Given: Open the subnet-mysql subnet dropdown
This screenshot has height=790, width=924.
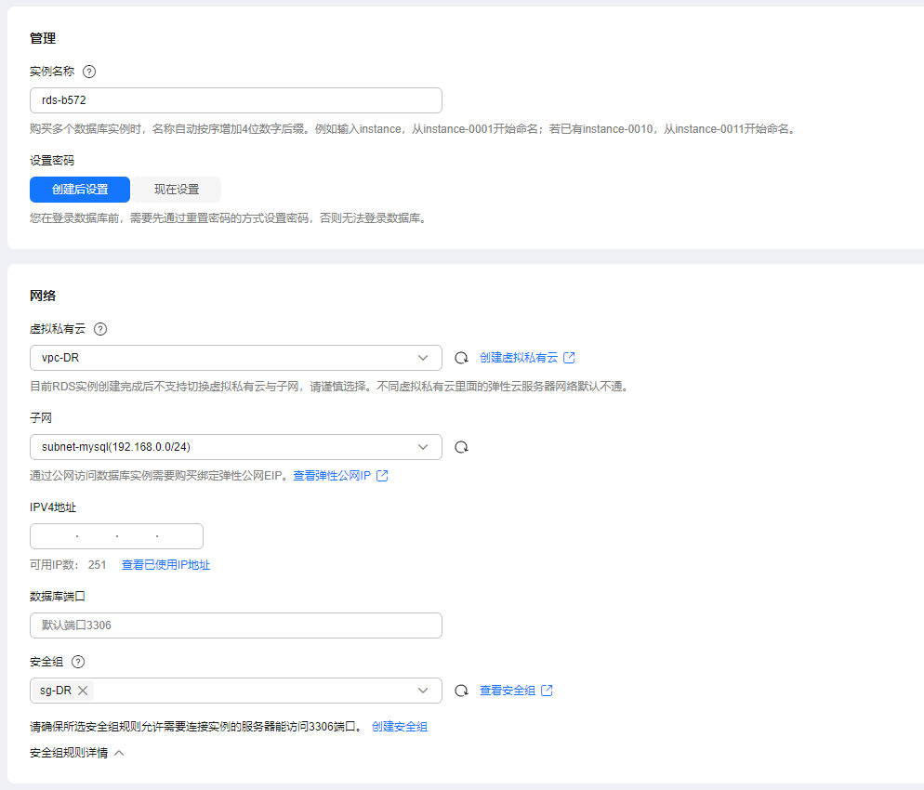Looking at the screenshot, I should tap(236, 447).
